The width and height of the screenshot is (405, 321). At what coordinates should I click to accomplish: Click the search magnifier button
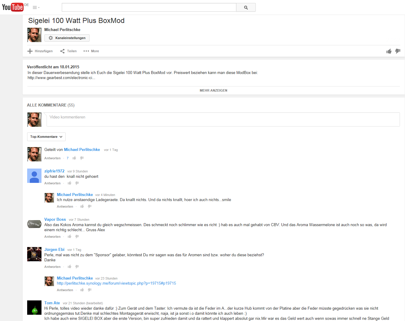(x=246, y=7)
